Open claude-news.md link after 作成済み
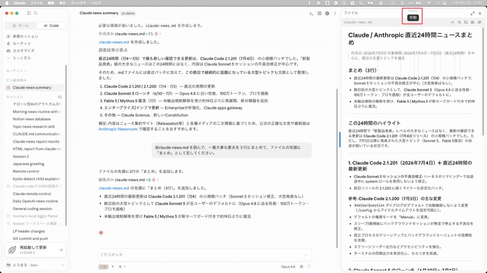This screenshot has width=487, height=273. tap(113, 42)
